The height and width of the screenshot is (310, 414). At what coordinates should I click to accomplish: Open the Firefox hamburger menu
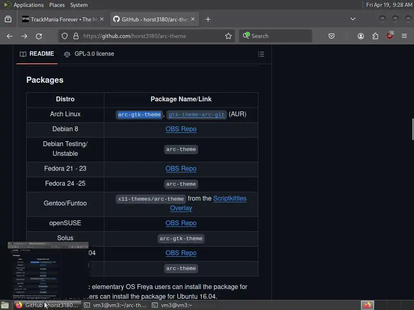click(404, 36)
